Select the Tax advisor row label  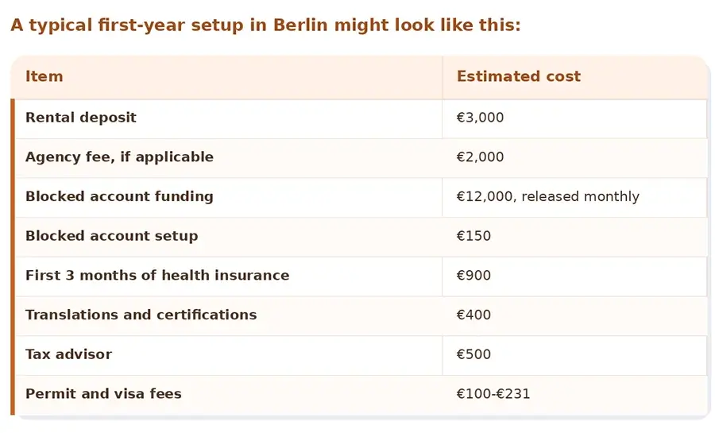(x=68, y=354)
